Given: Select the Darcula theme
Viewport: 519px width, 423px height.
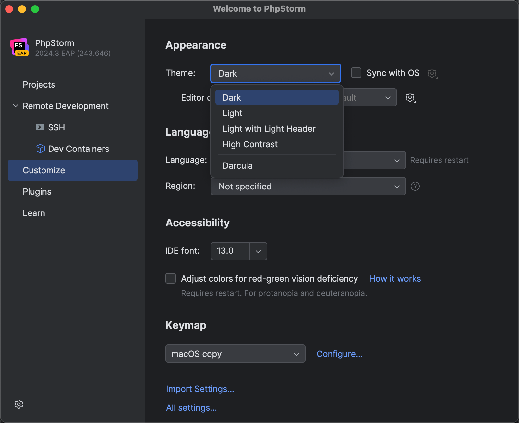Looking at the screenshot, I should 237,165.
